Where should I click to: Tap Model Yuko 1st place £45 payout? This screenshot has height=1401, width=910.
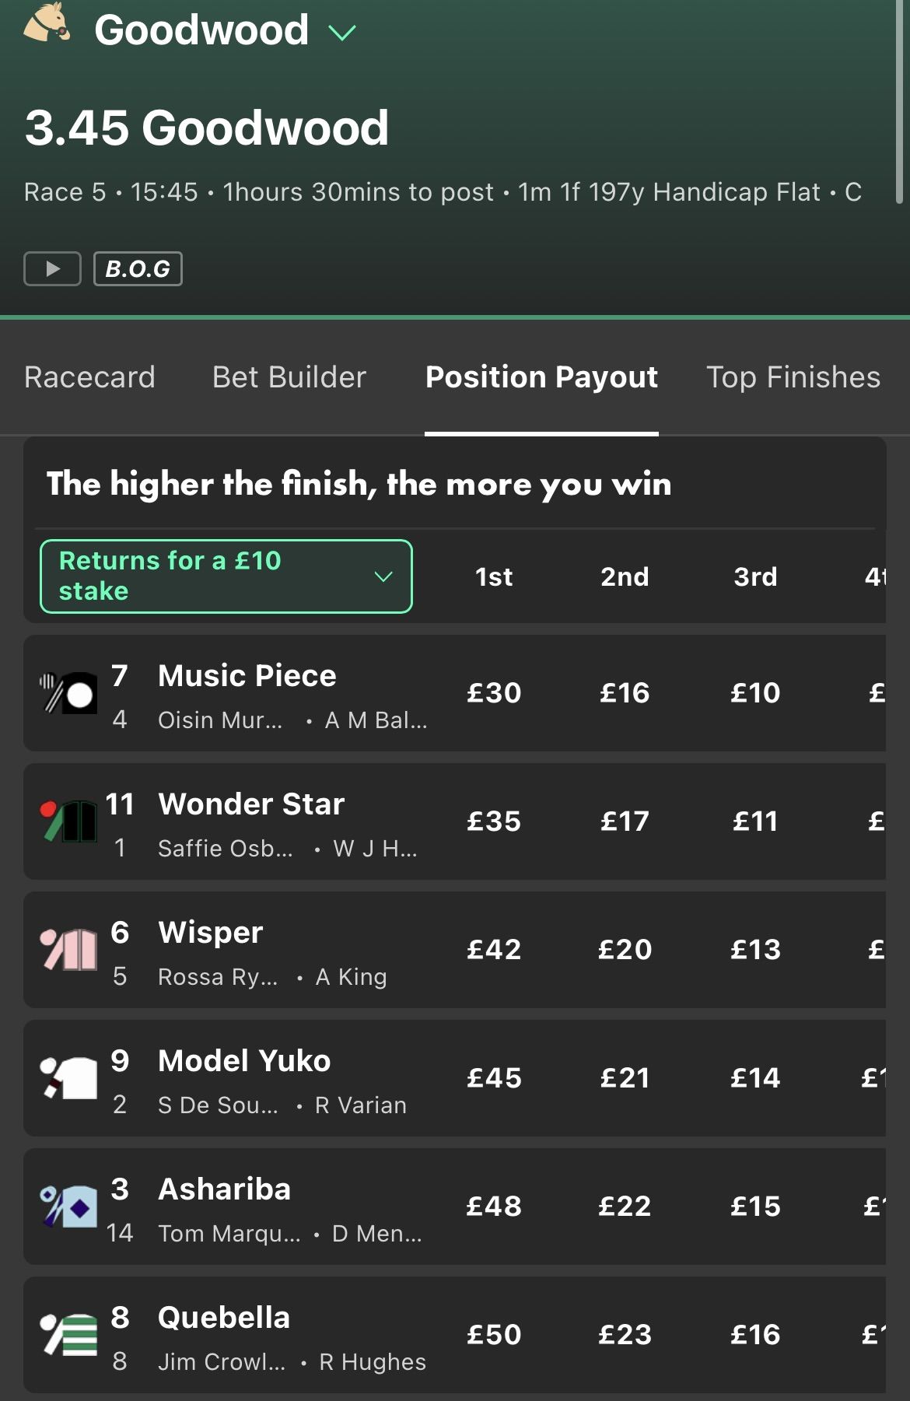(494, 1078)
